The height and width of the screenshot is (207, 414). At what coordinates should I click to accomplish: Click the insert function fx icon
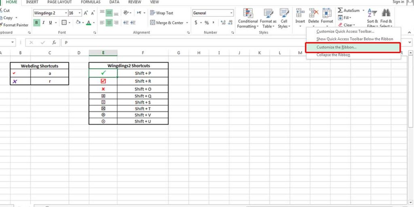[54, 42]
